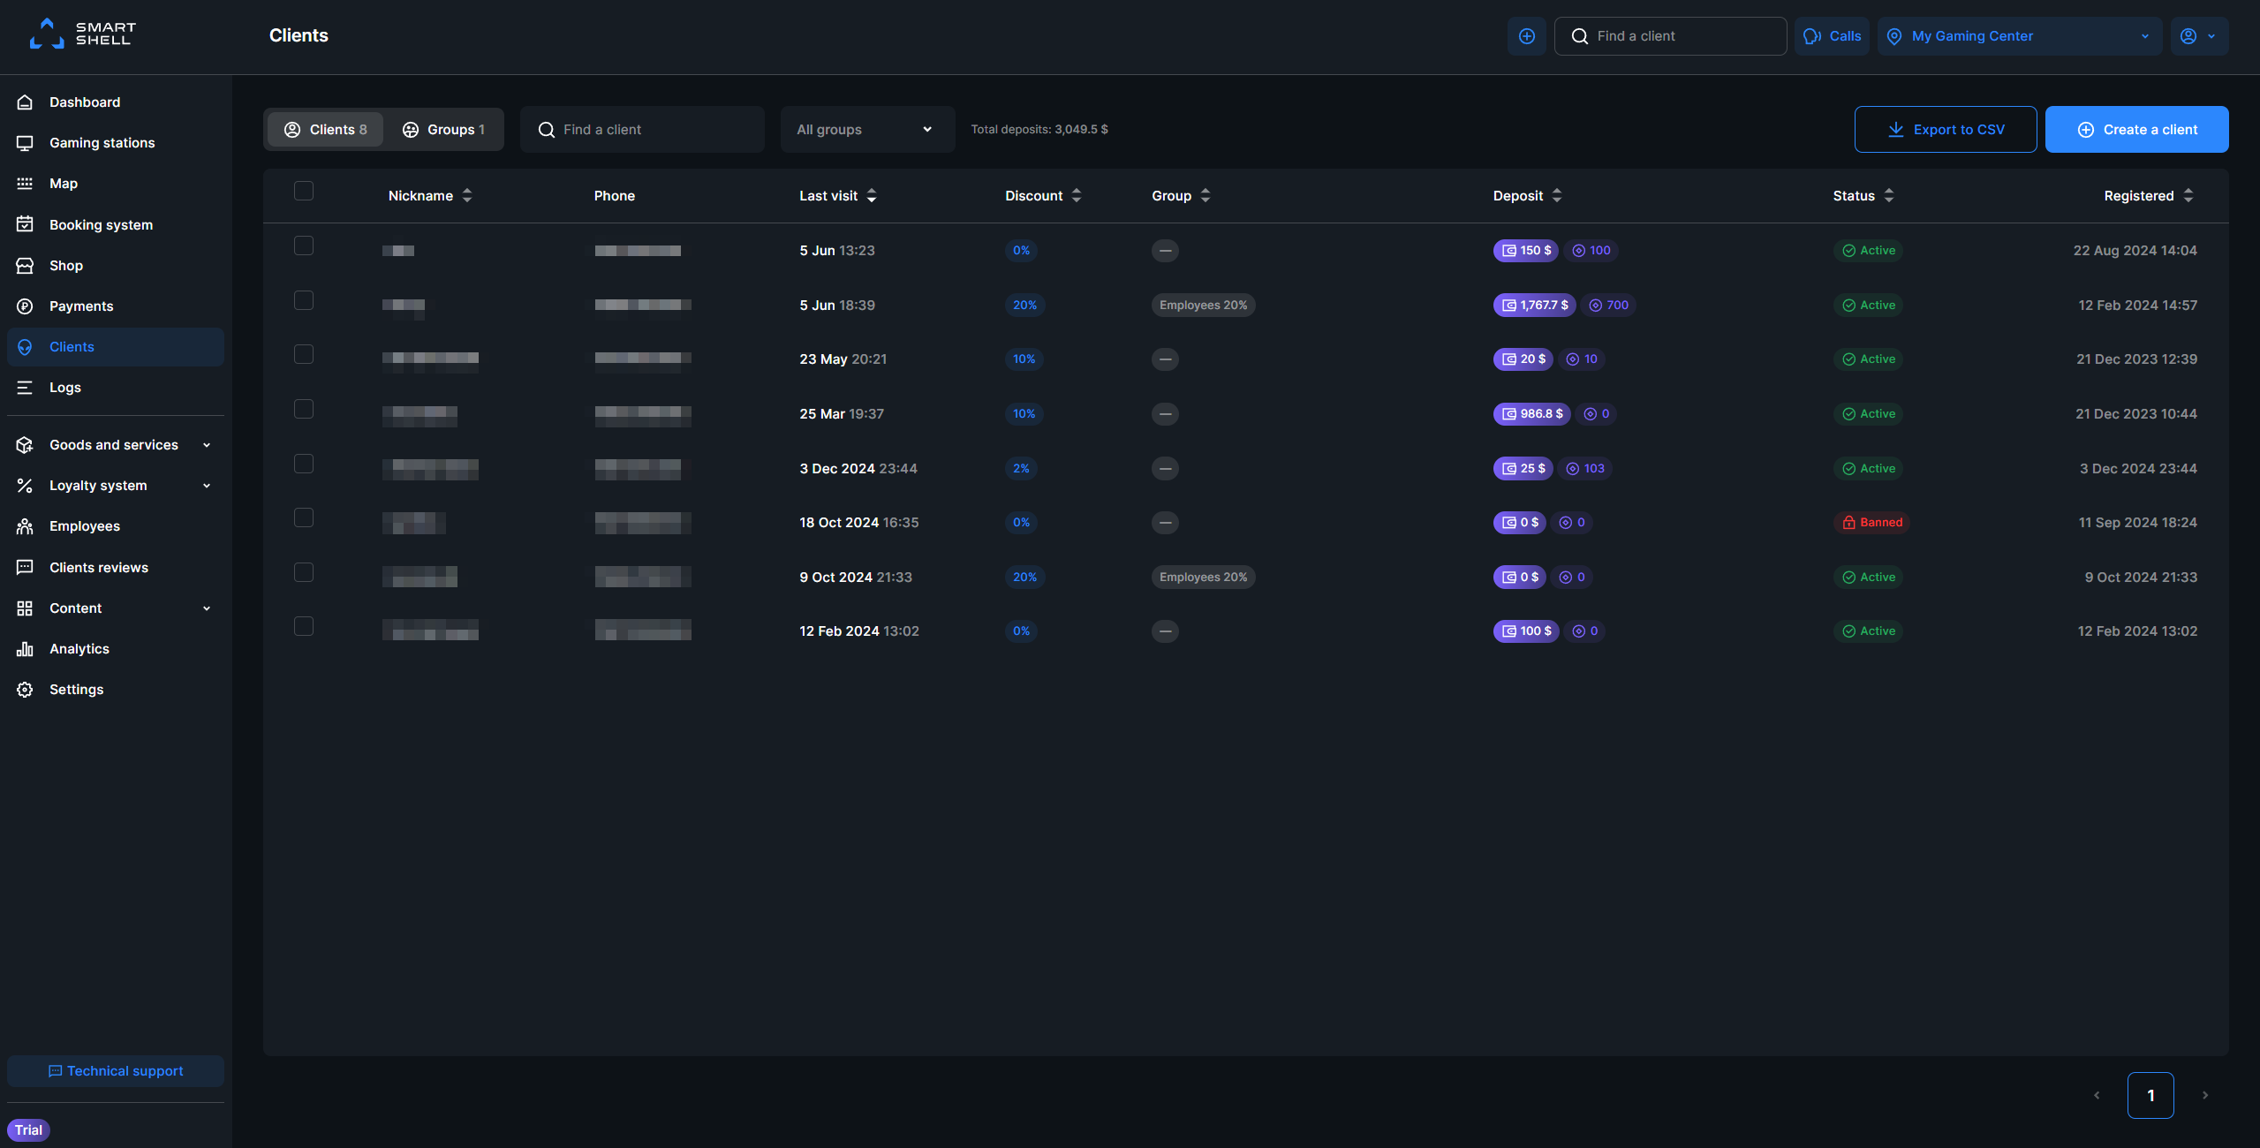Image resolution: width=2260 pixels, height=1148 pixels.
Task: Check the row last visited 9 Oct 2024
Action: pos(304,572)
